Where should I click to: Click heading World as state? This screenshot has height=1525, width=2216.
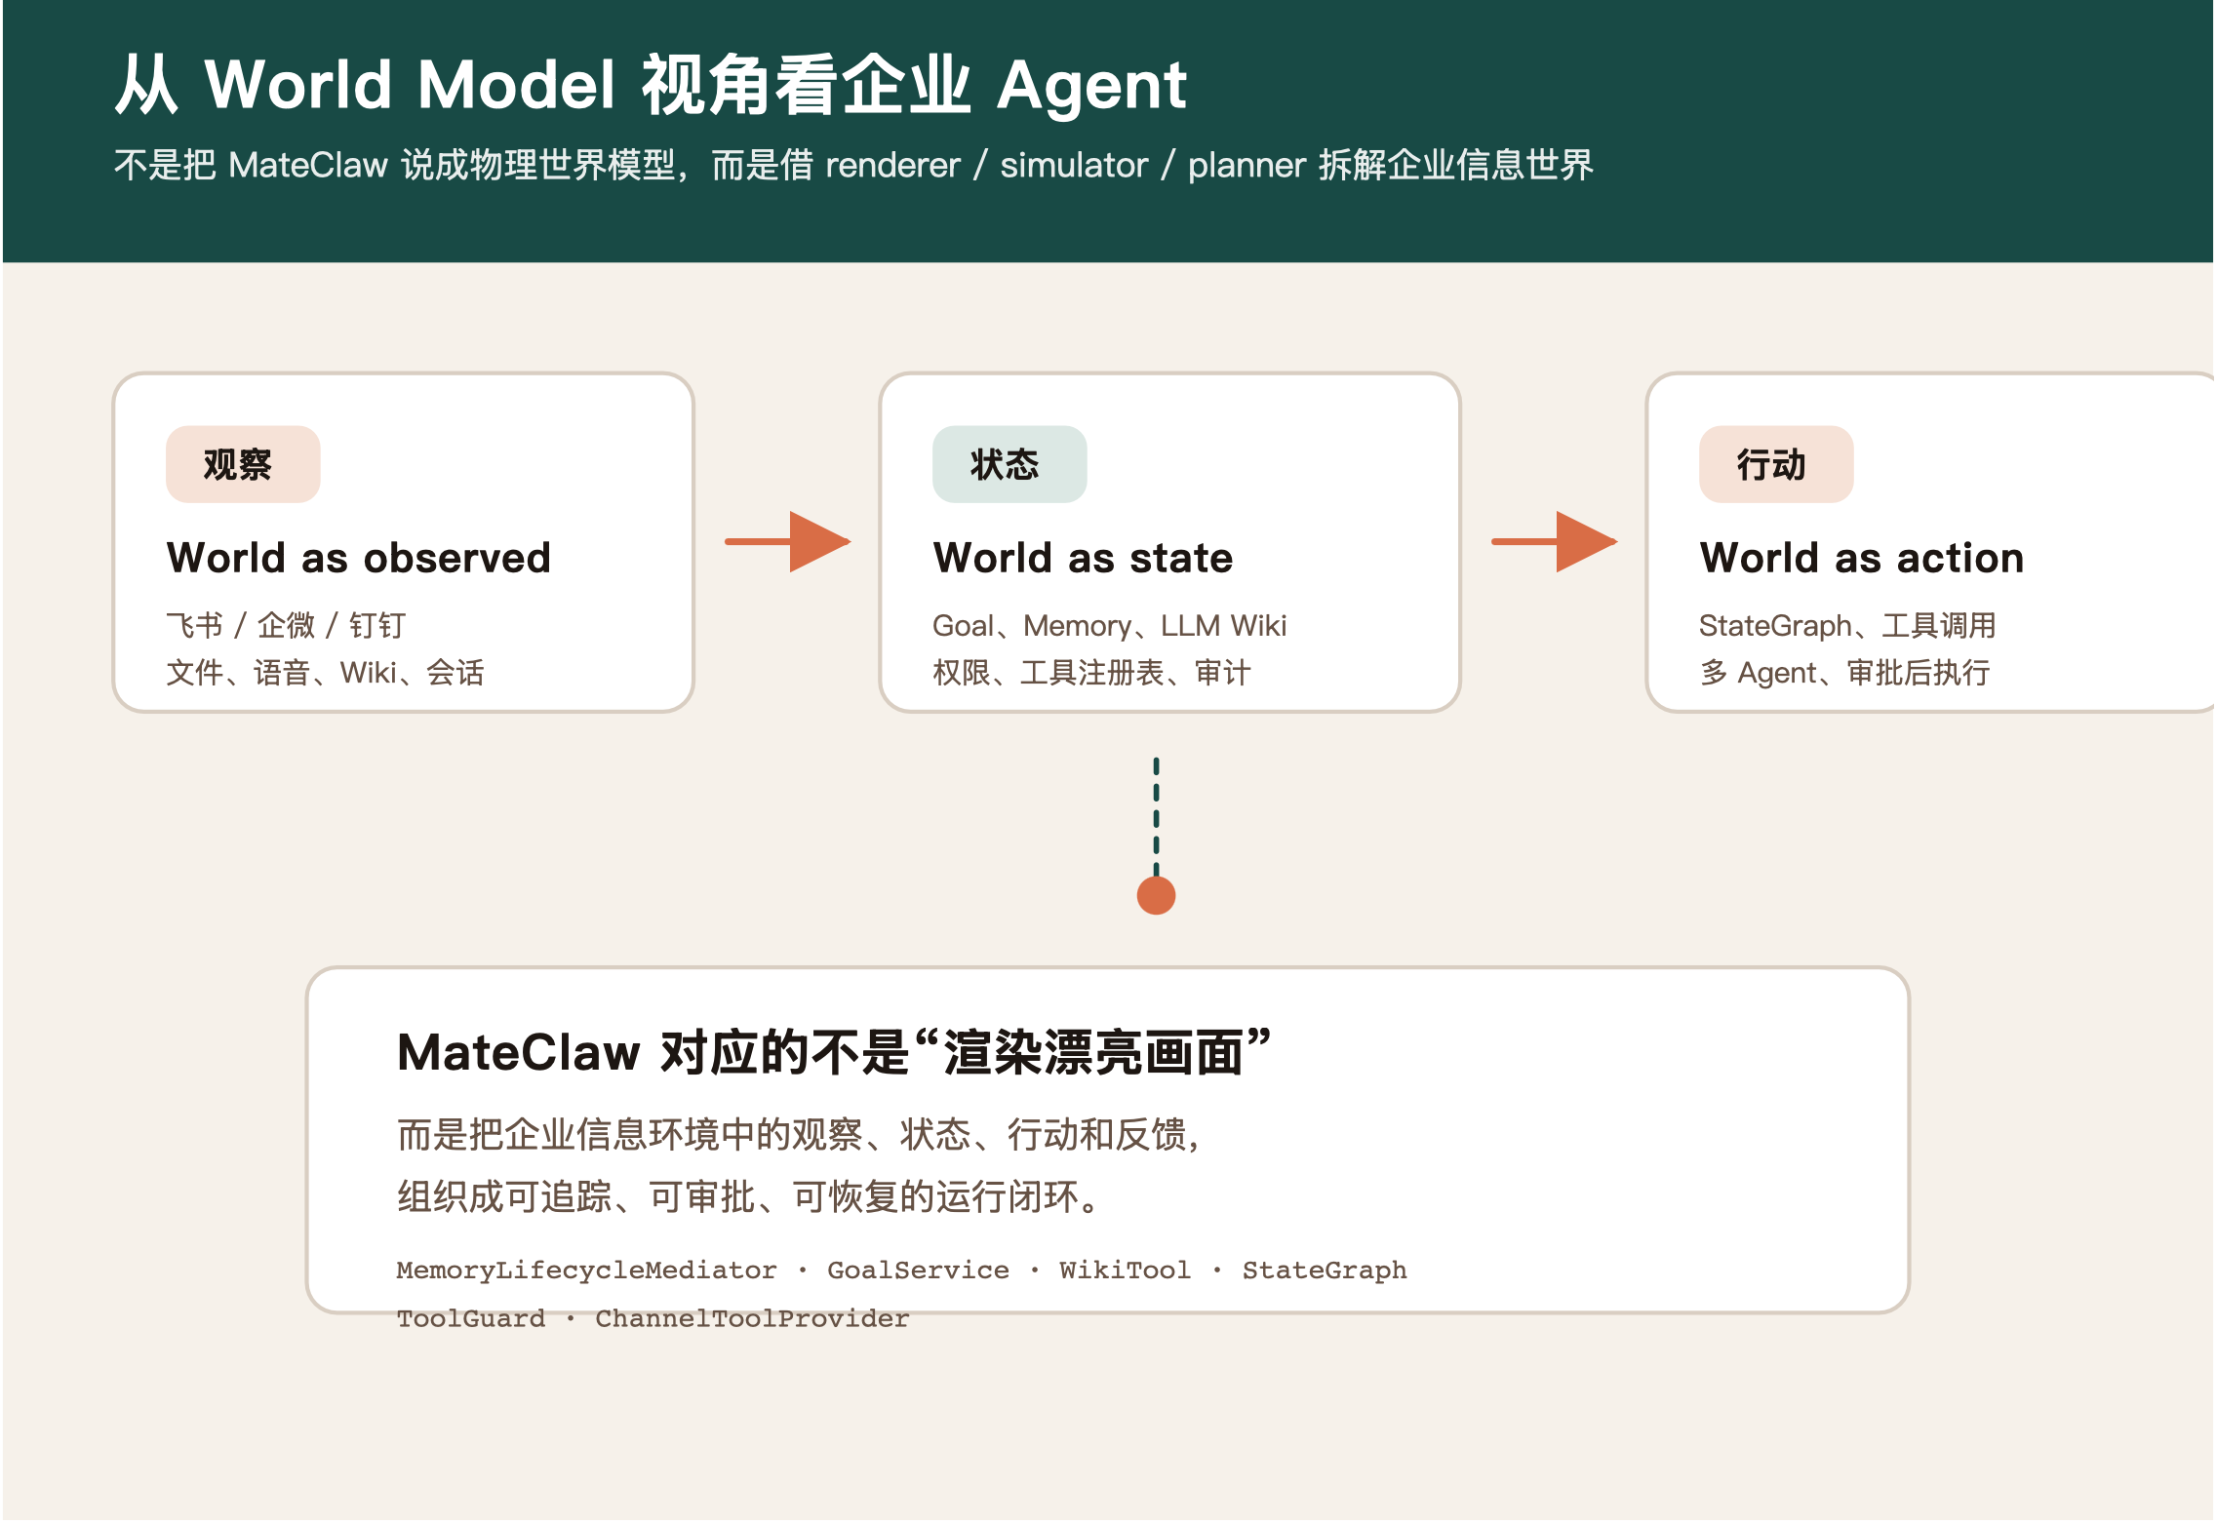coord(1083,558)
